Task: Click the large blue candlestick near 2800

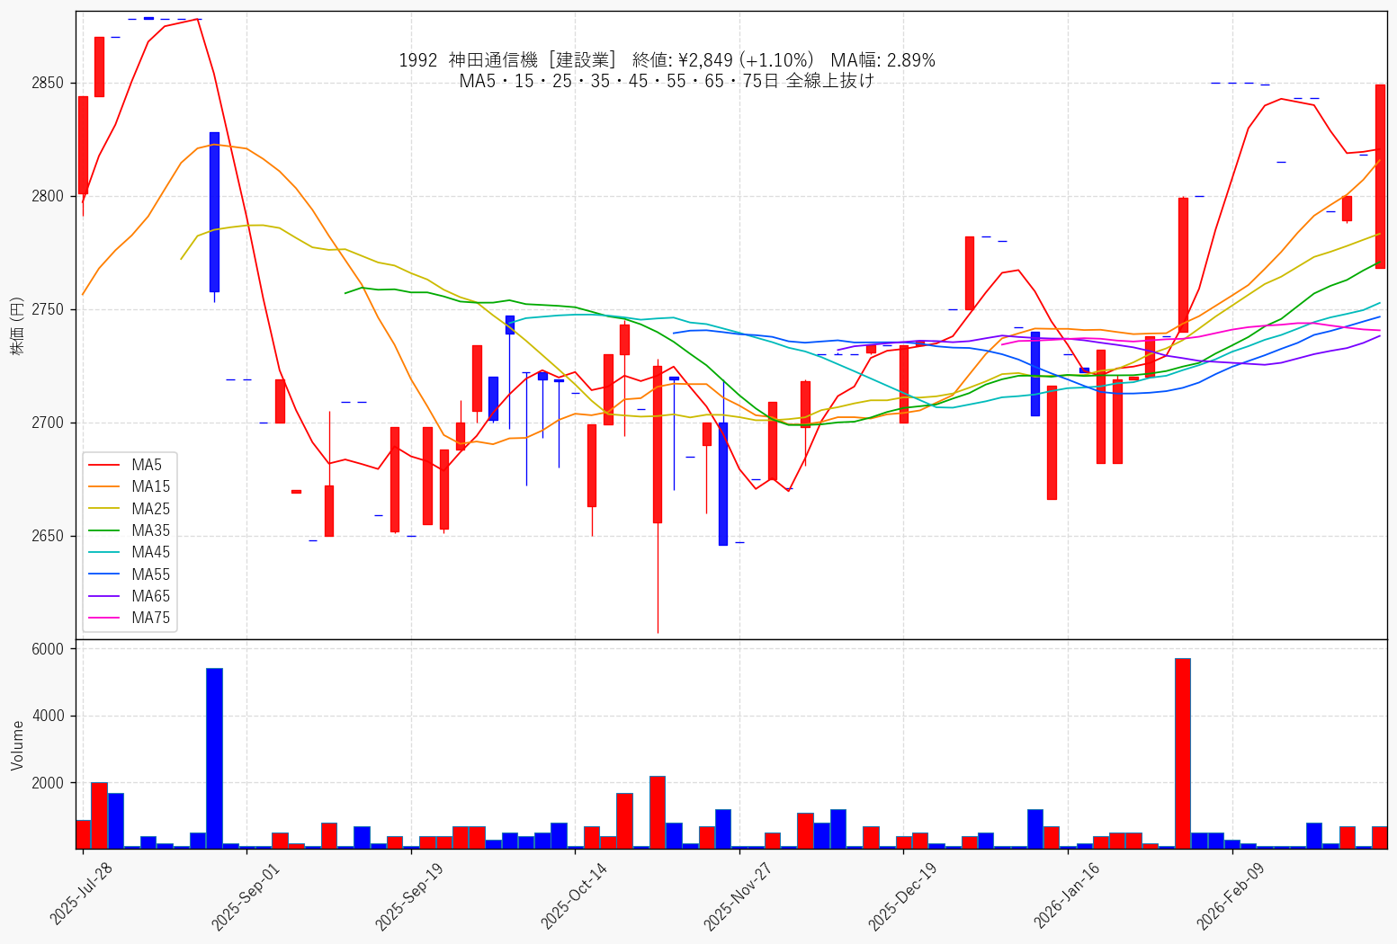Action: pos(214,212)
